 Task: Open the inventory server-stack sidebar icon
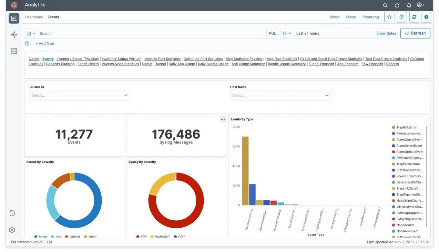click(14, 51)
